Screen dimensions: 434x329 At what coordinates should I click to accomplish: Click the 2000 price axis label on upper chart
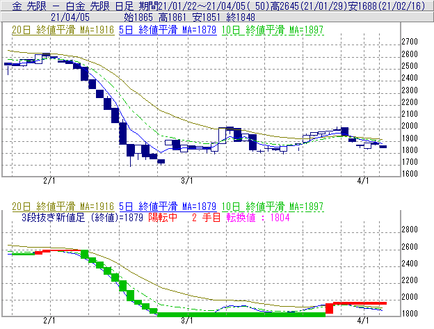click(410, 126)
